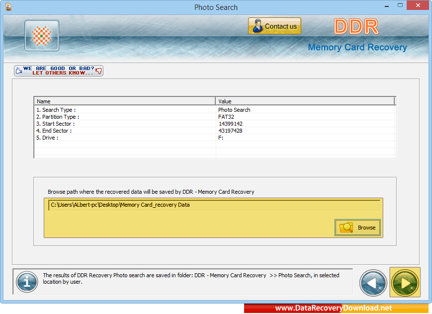Viewport: 432px width, 314px height.
Task: Maximize the Photo Search window
Action: click(400, 5)
